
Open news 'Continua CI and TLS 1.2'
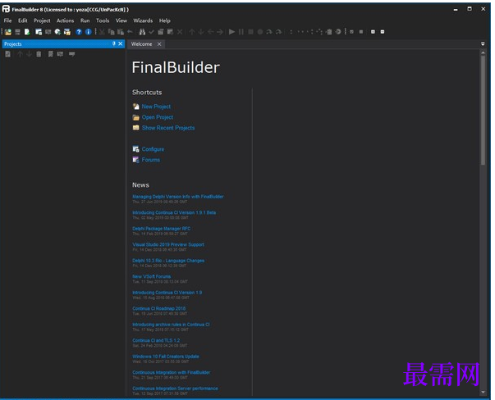[156, 340]
